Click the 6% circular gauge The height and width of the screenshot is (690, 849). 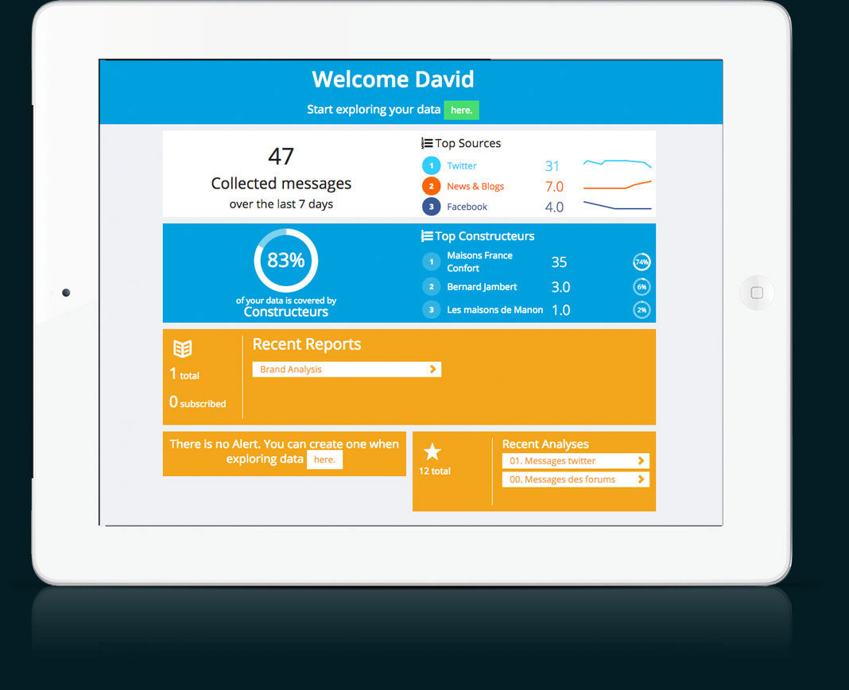(642, 287)
